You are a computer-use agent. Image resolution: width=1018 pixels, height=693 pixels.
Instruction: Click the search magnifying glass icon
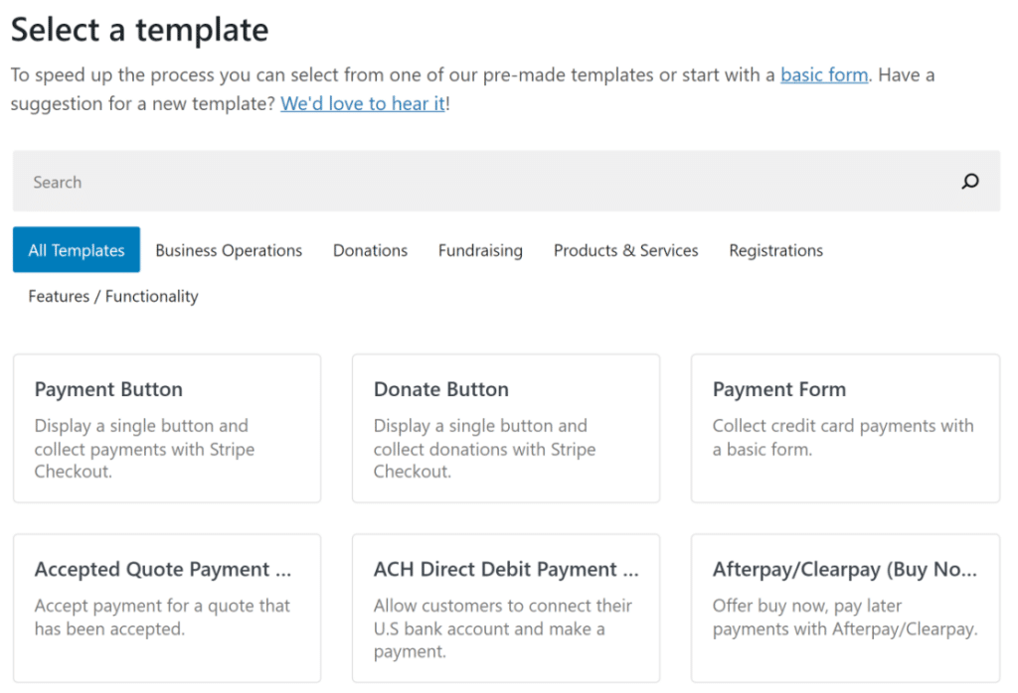coord(969,182)
